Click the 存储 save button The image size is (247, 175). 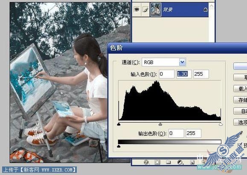(x=240, y=100)
